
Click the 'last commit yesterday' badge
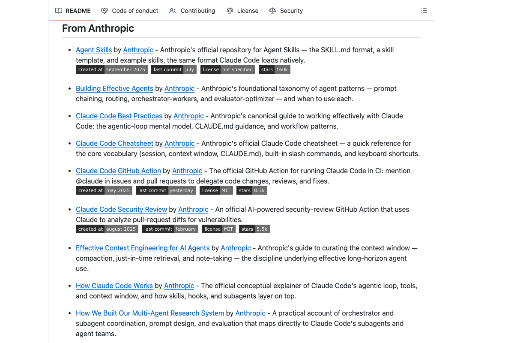tap(166, 190)
